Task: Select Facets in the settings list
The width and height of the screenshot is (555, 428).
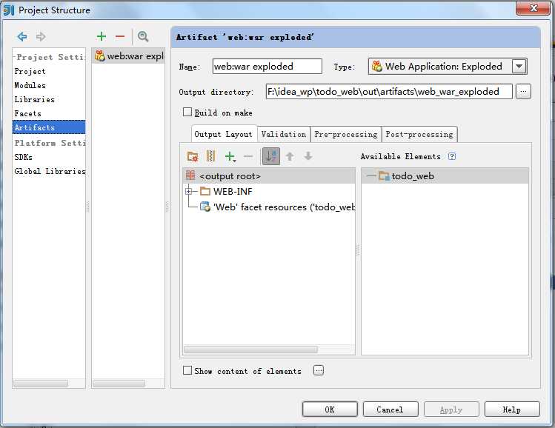Action: [x=49, y=113]
